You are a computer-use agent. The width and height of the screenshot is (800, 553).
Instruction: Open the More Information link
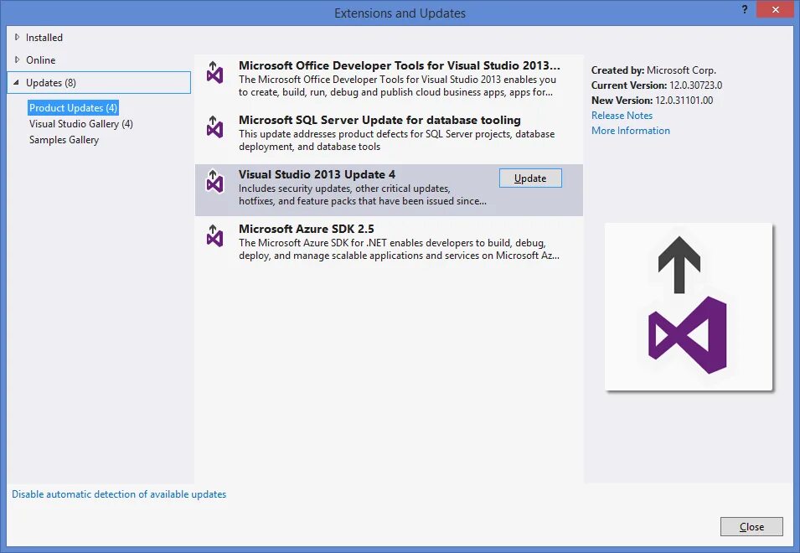click(631, 131)
